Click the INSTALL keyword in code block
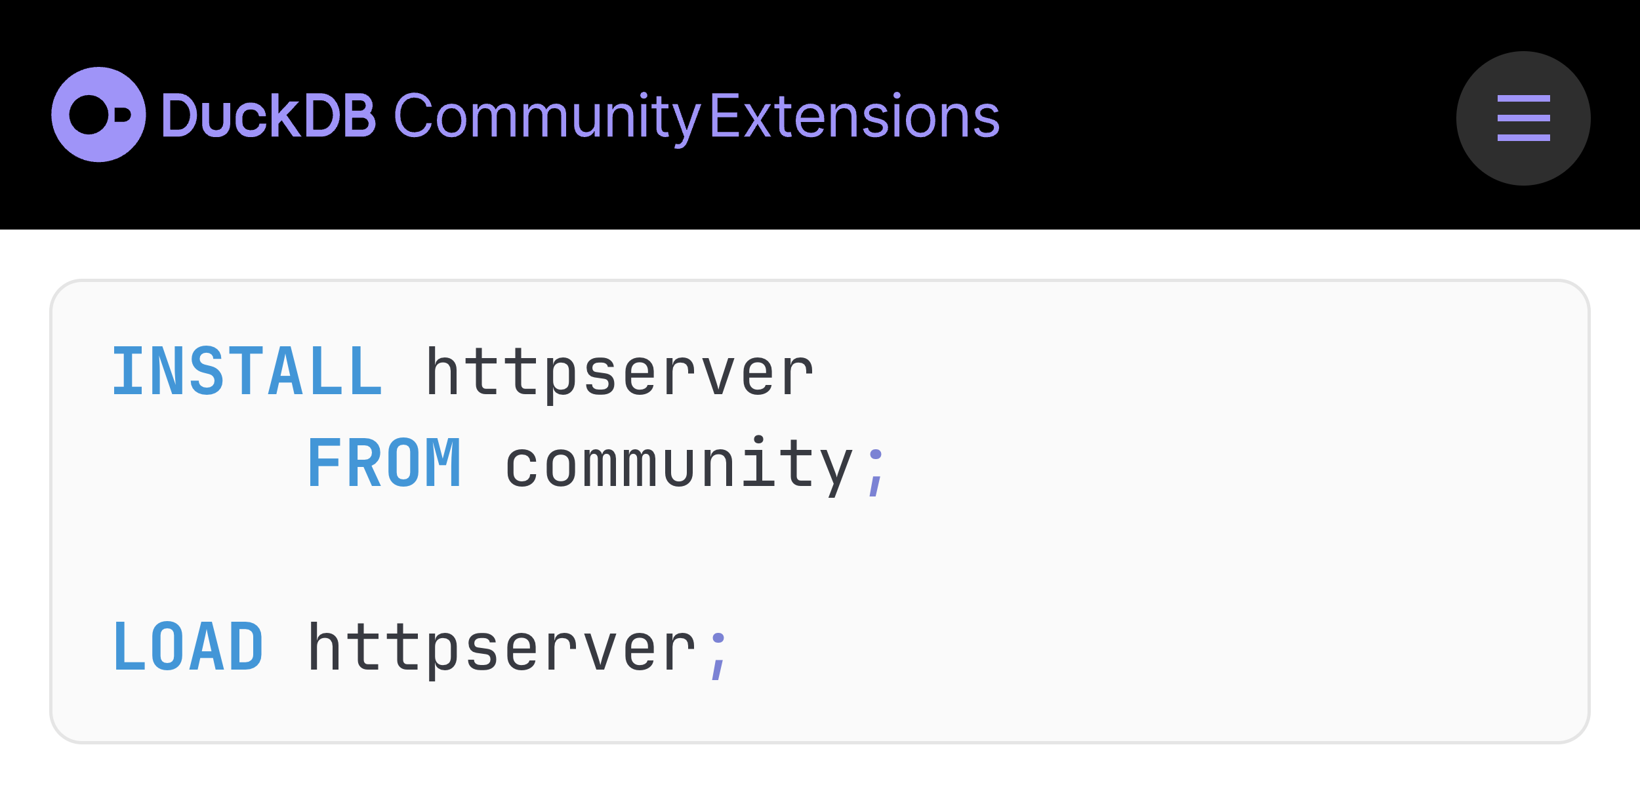The width and height of the screenshot is (1640, 787). tap(247, 371)
